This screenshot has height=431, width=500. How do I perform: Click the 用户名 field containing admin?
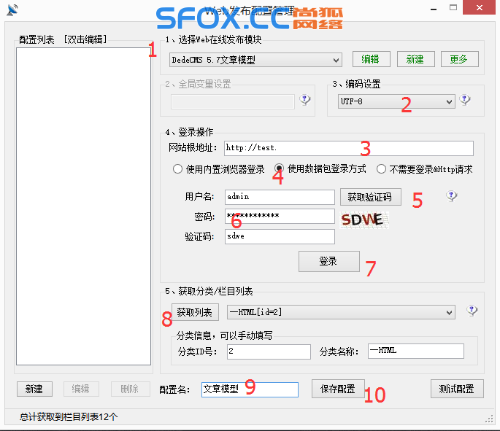pyautogui.click(x=280, y=197)
